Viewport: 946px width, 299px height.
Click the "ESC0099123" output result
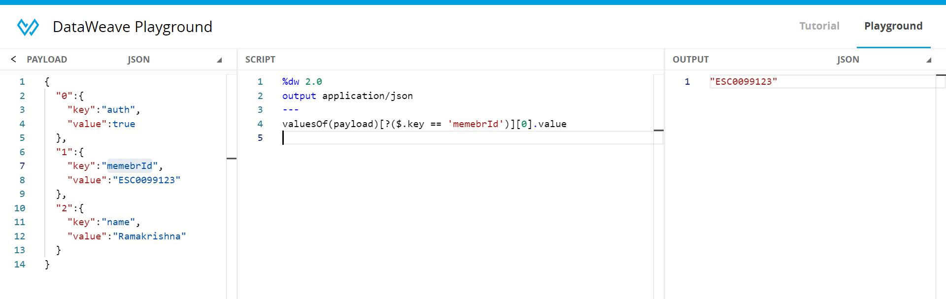tap(743, 82)
